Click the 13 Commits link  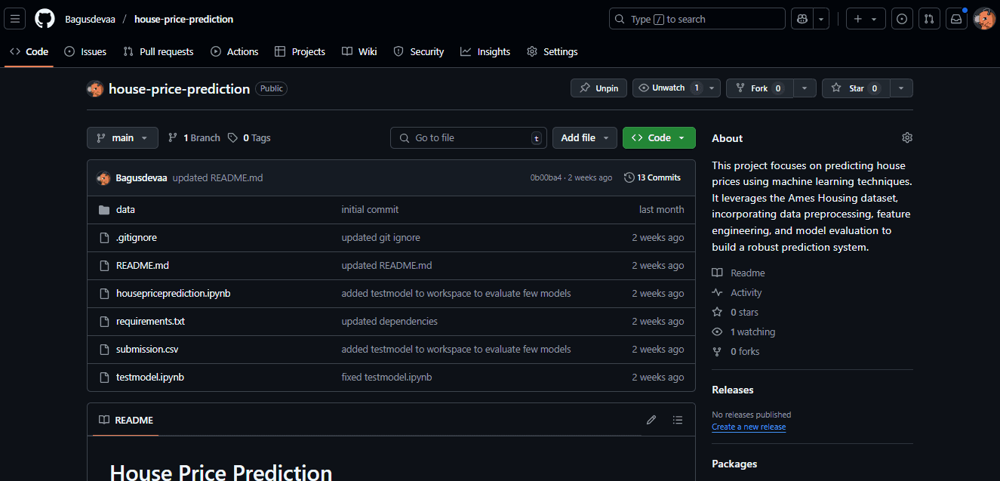[653, 177]
